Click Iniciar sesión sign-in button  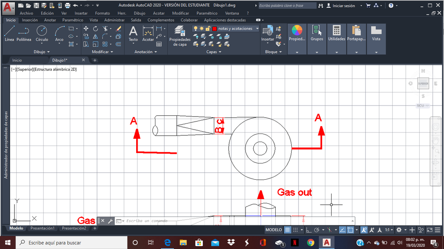340,6
